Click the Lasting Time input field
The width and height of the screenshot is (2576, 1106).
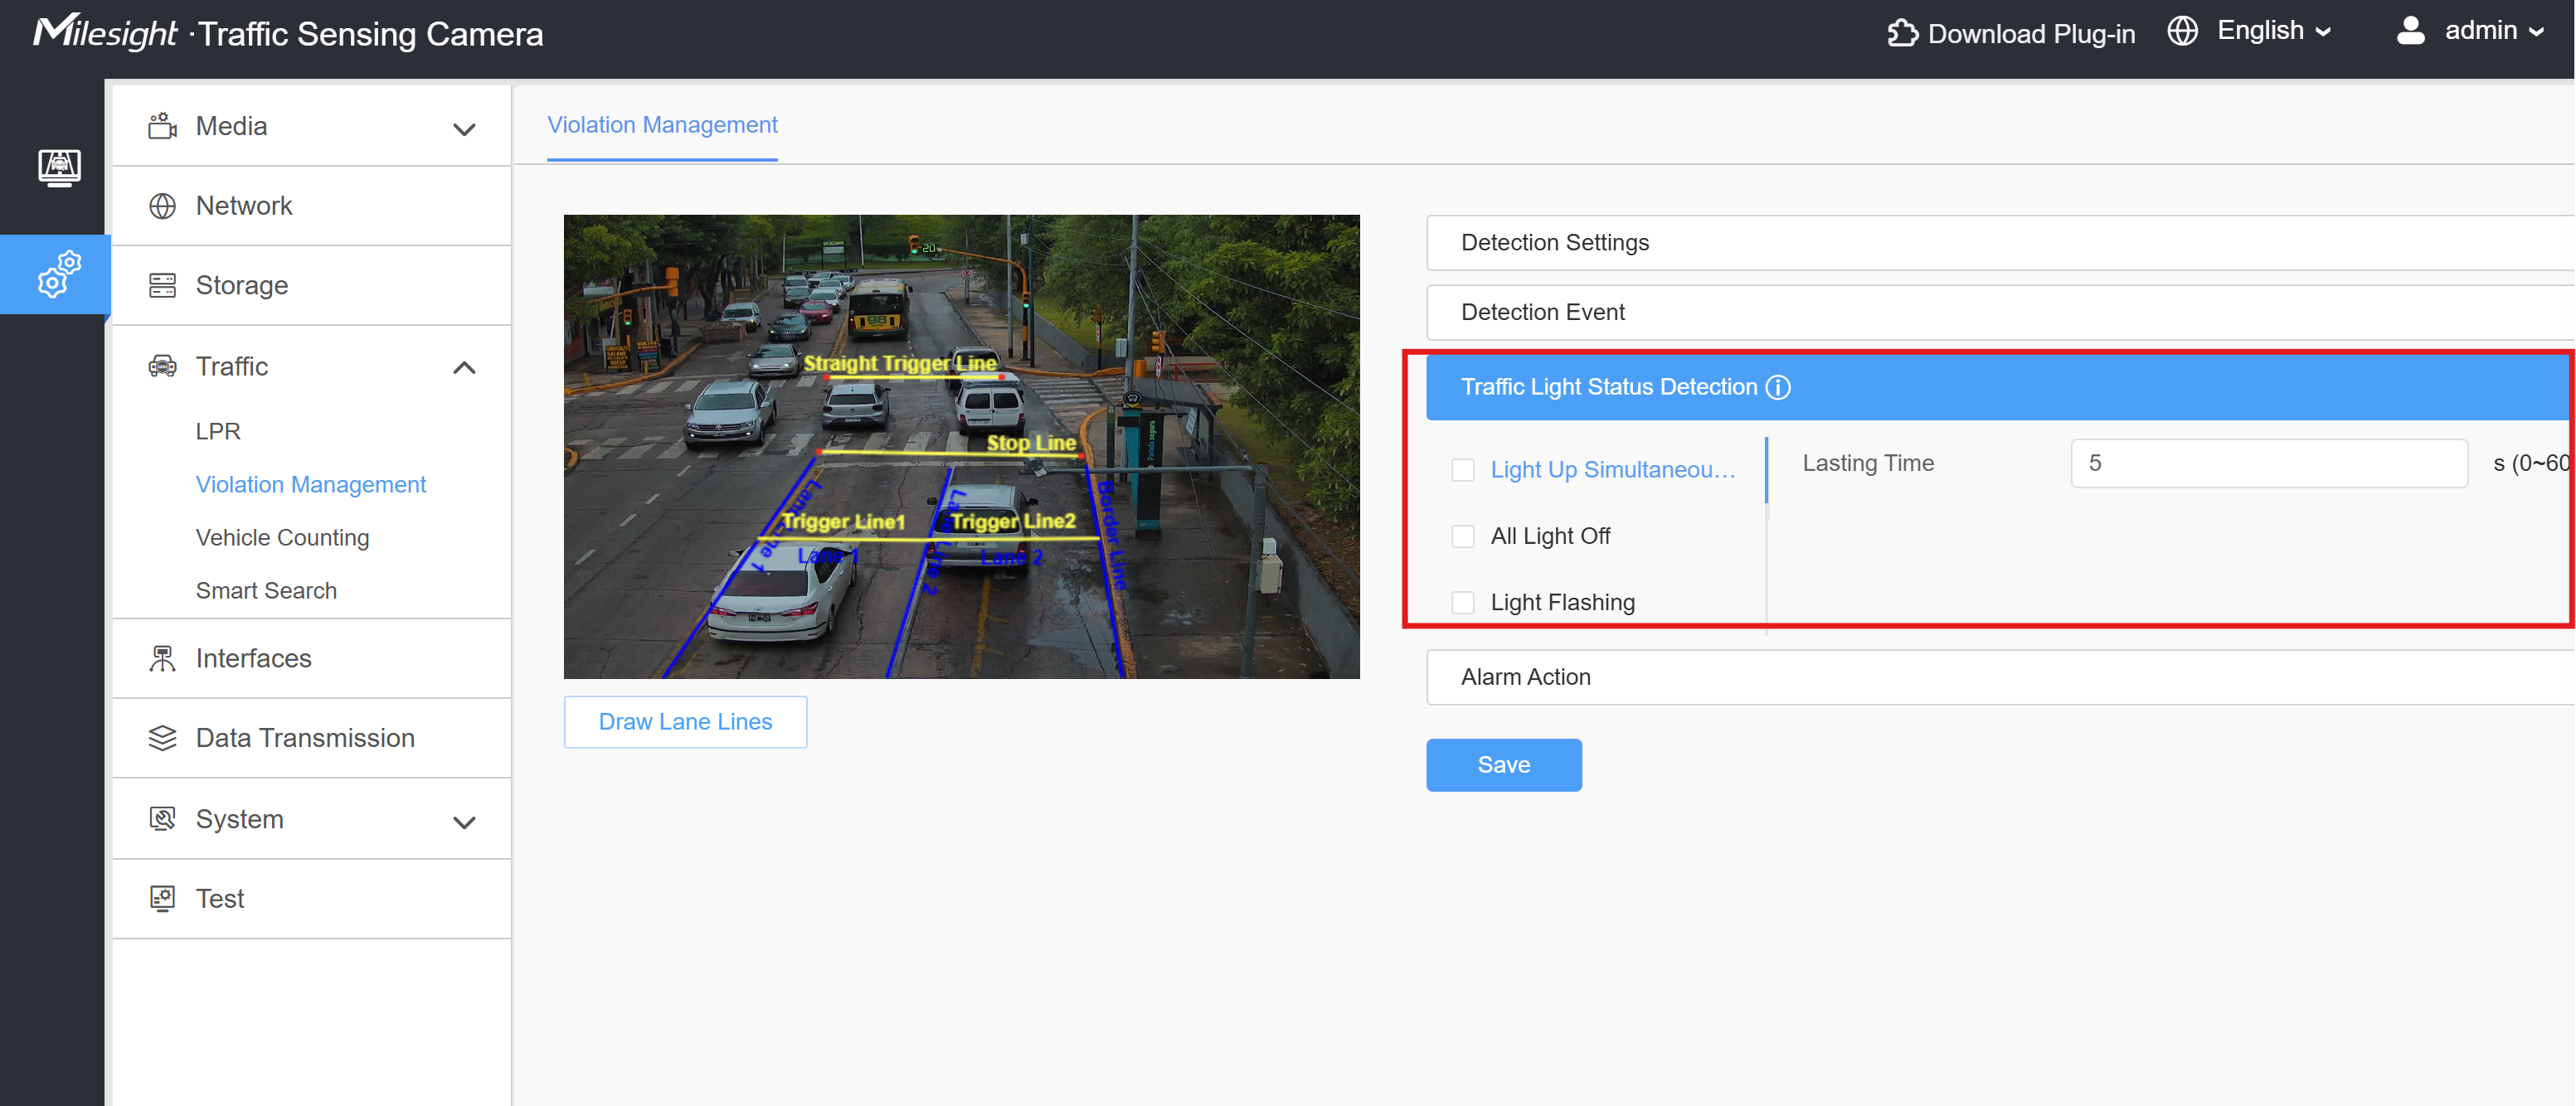click(2269, 463)
